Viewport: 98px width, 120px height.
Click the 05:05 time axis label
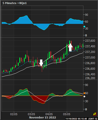click(67, 114)
